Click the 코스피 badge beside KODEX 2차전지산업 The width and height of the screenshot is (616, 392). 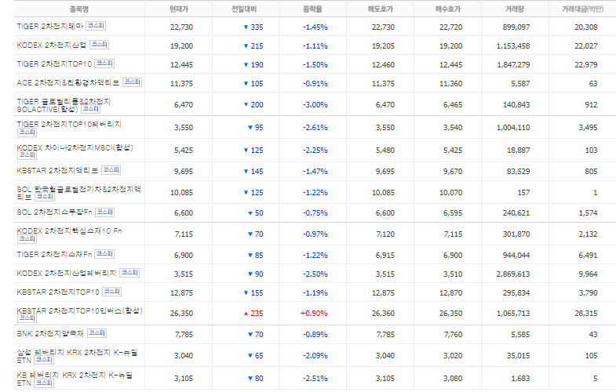99,45
